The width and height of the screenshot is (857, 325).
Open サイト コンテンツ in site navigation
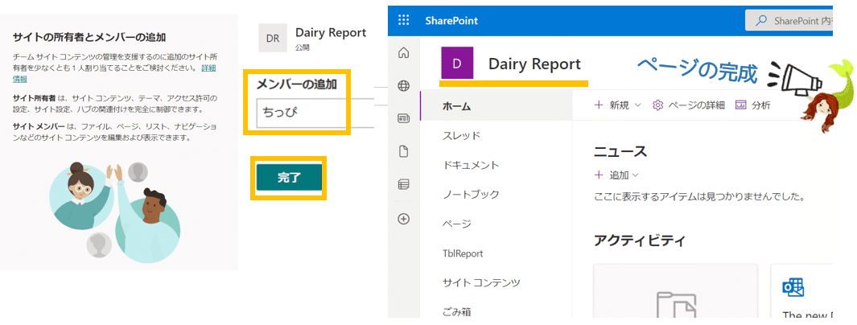[481, 283]
